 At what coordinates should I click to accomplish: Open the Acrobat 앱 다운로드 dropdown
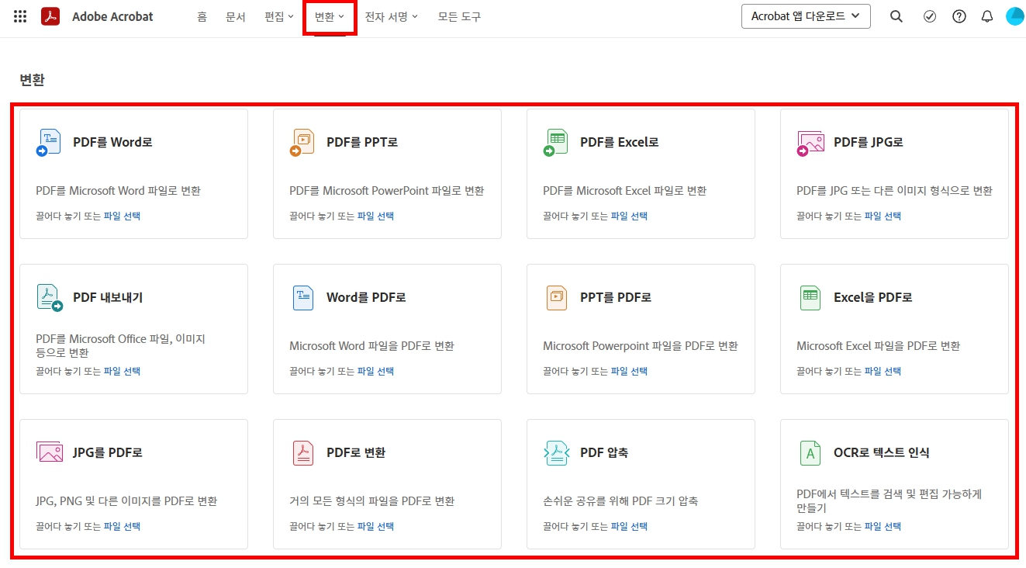(x=806, y=16)
